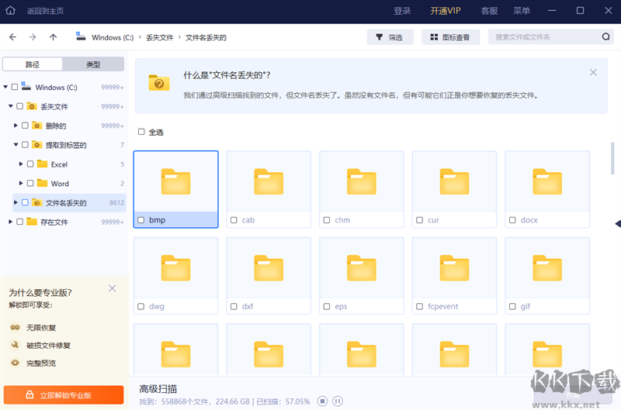Collapse the Windows (C:) tree node
The image size is (621, 410).
tap(5, 87)
